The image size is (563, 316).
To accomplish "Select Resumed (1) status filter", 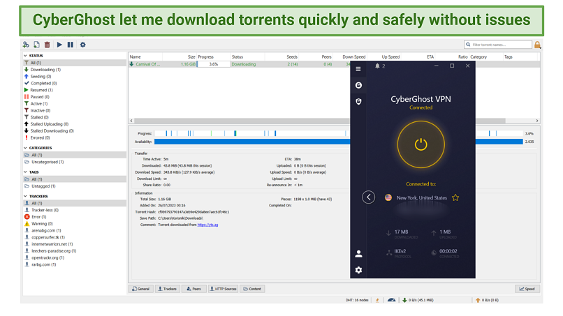I will (38, 90).
